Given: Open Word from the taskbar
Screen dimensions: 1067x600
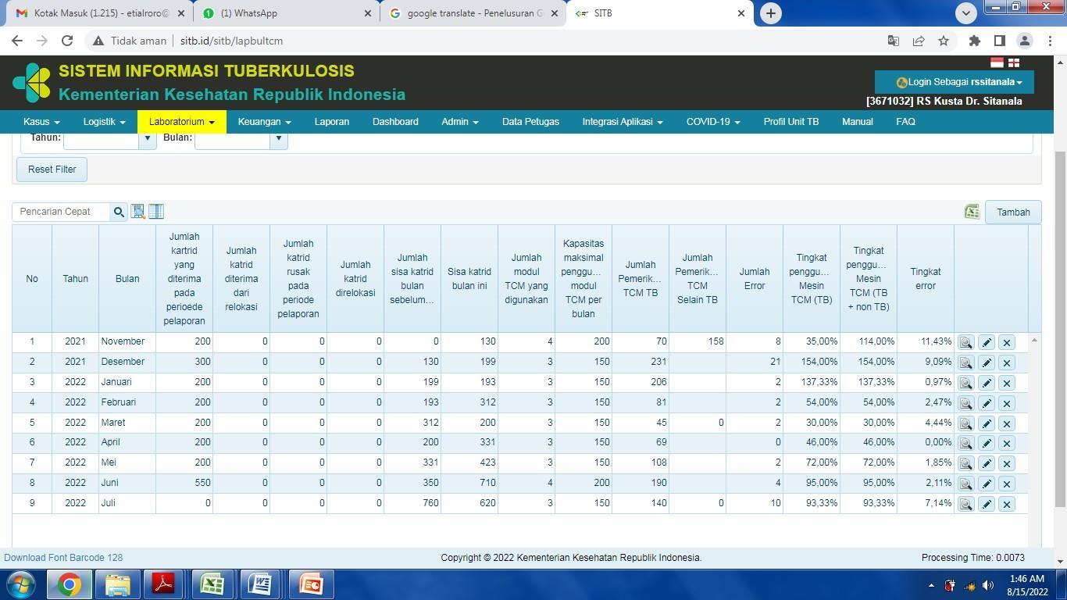Looking at the screenshot, I should coord(260,584).
